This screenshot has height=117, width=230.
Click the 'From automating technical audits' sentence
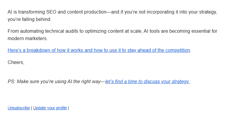coord(112,31)
